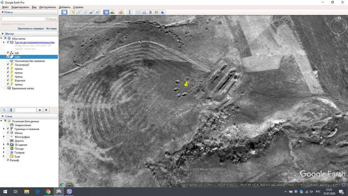
Task: Select the Add Path tool
Action: [x=85, y=12]
